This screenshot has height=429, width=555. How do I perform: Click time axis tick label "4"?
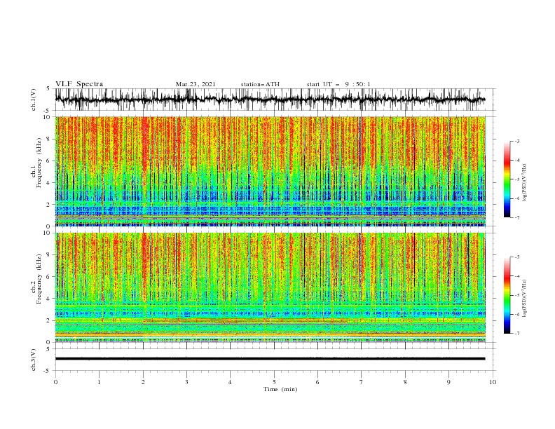coord(230,382)
